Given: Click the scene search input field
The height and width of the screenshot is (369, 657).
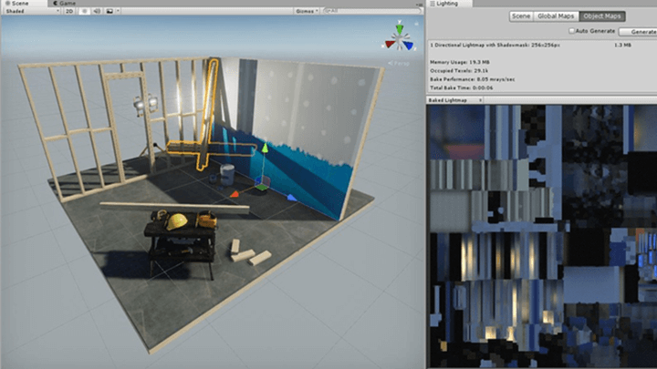Looking at the screenshot, I should 371,11.
